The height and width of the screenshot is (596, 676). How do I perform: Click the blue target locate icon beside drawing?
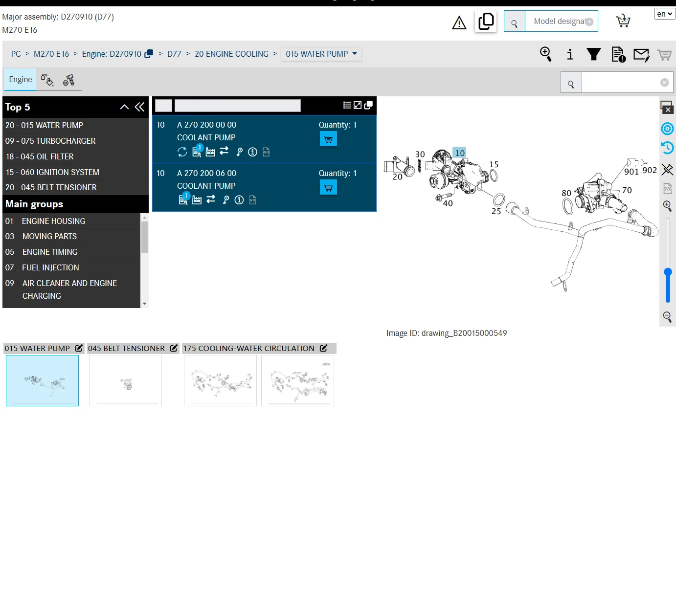[x=667, y=129]
